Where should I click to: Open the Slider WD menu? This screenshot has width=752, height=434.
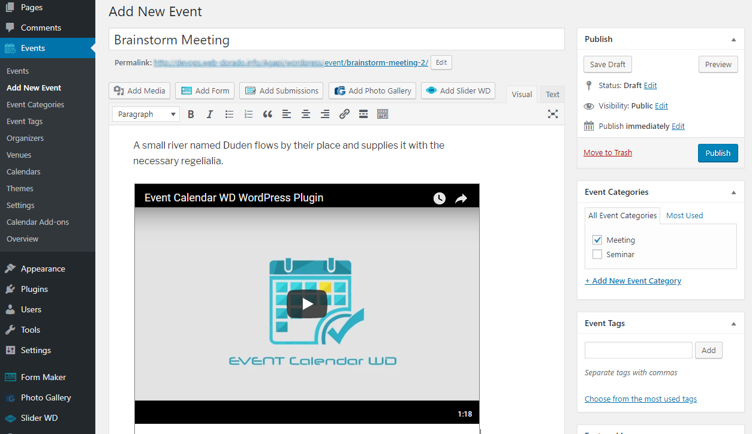[x=47, y=418]
